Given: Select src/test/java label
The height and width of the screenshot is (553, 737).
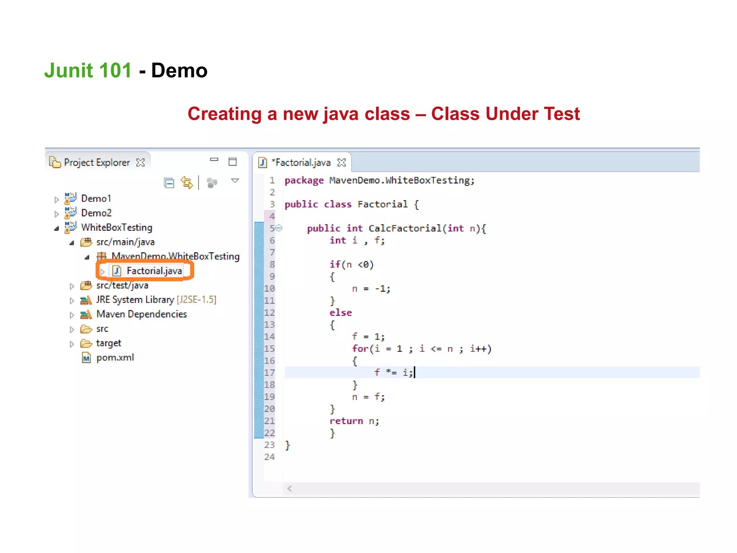Looking at the screenshot, I should coord(122,286).
